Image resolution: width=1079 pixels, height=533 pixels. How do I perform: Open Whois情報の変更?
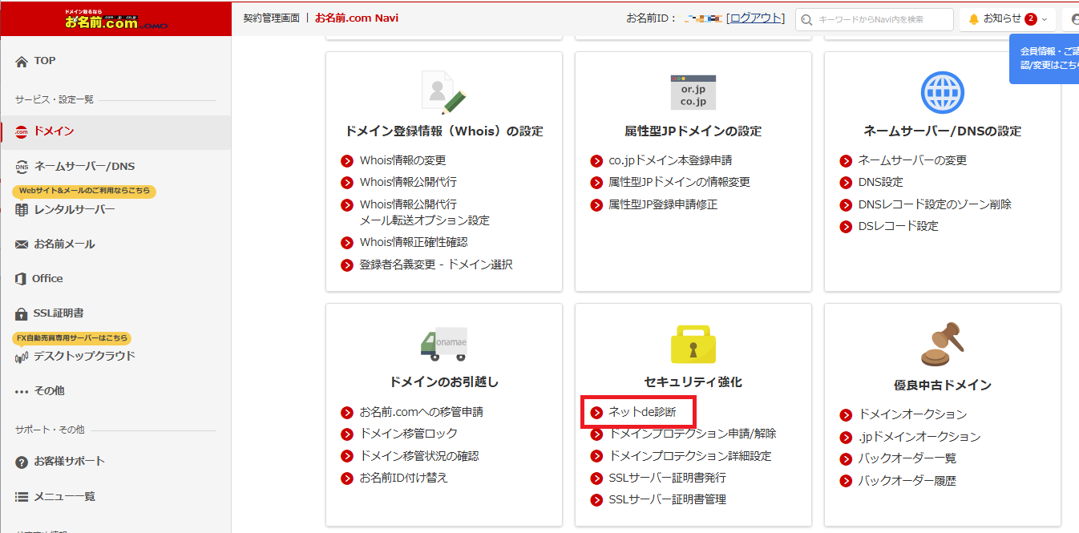click(402, 160)
